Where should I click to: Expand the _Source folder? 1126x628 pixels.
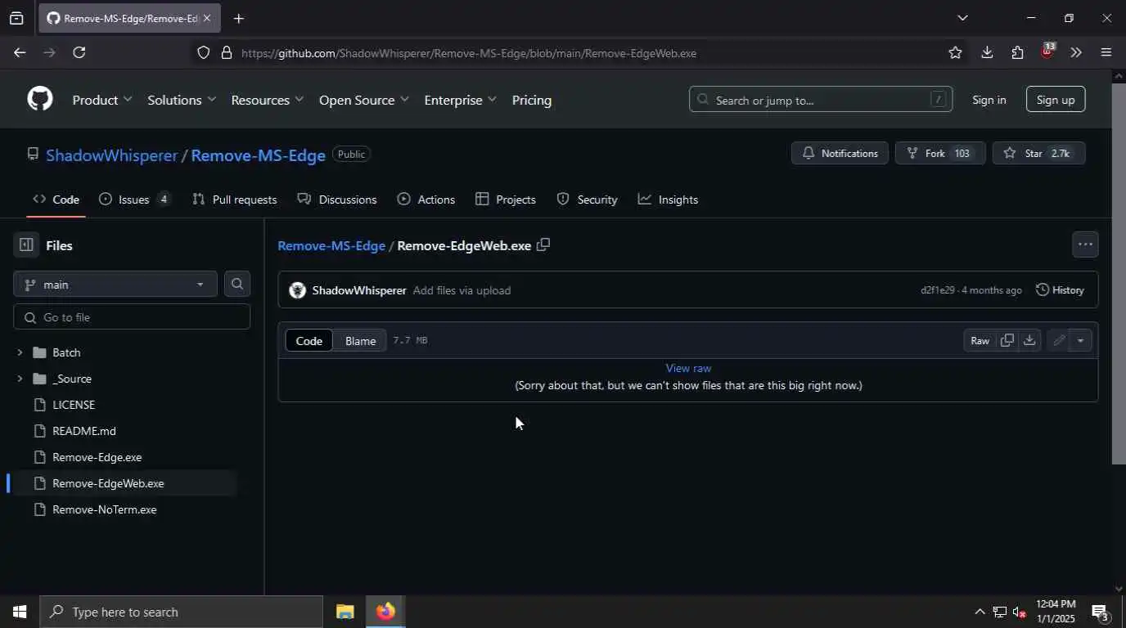(x=20, y=379)
